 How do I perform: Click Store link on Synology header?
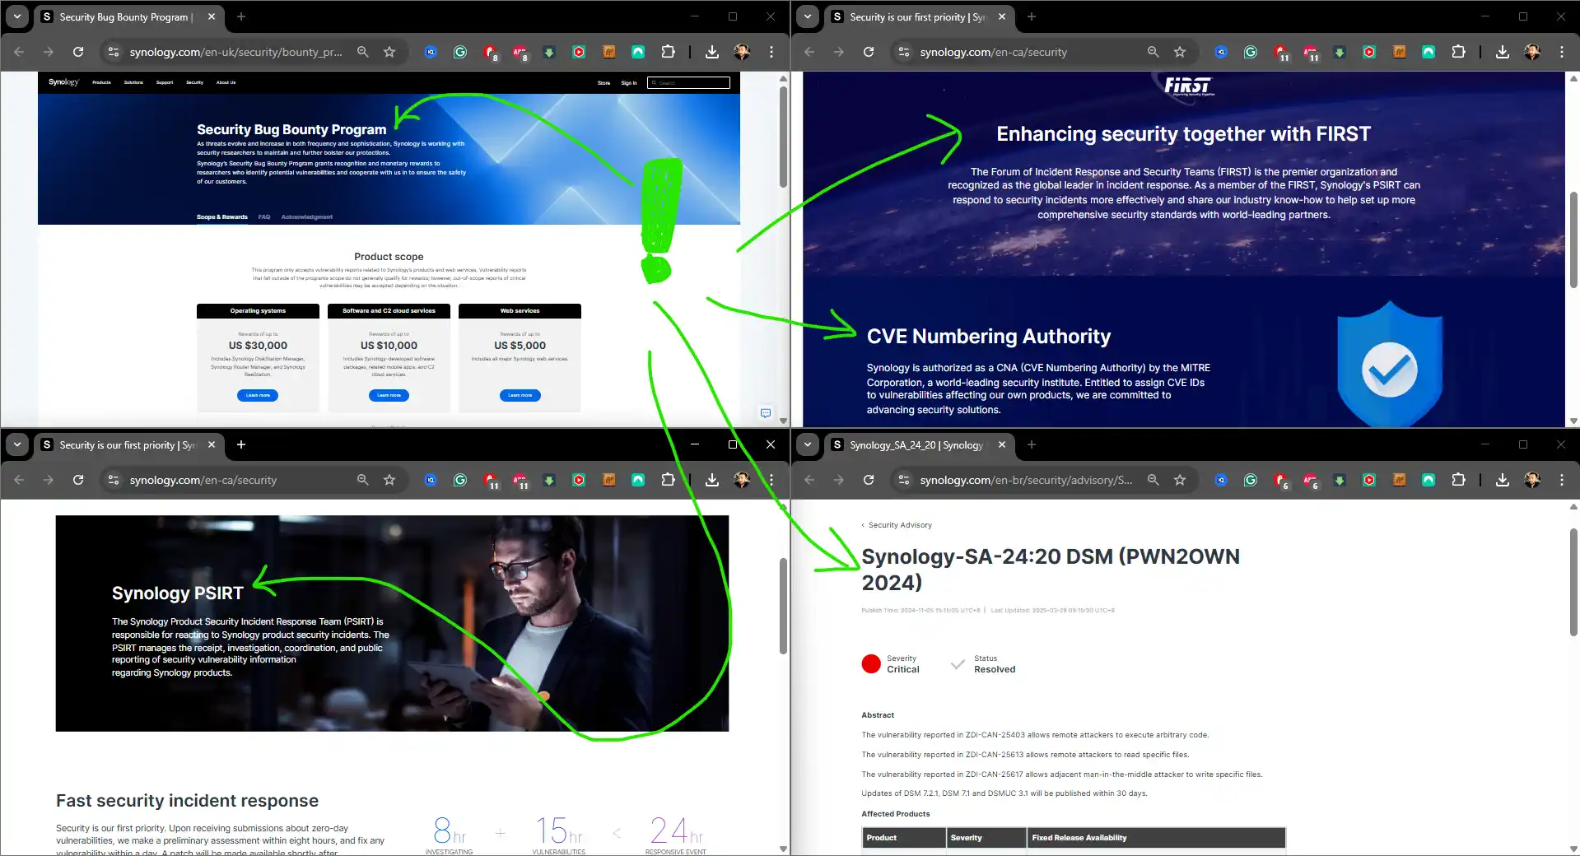pos(604,82)
